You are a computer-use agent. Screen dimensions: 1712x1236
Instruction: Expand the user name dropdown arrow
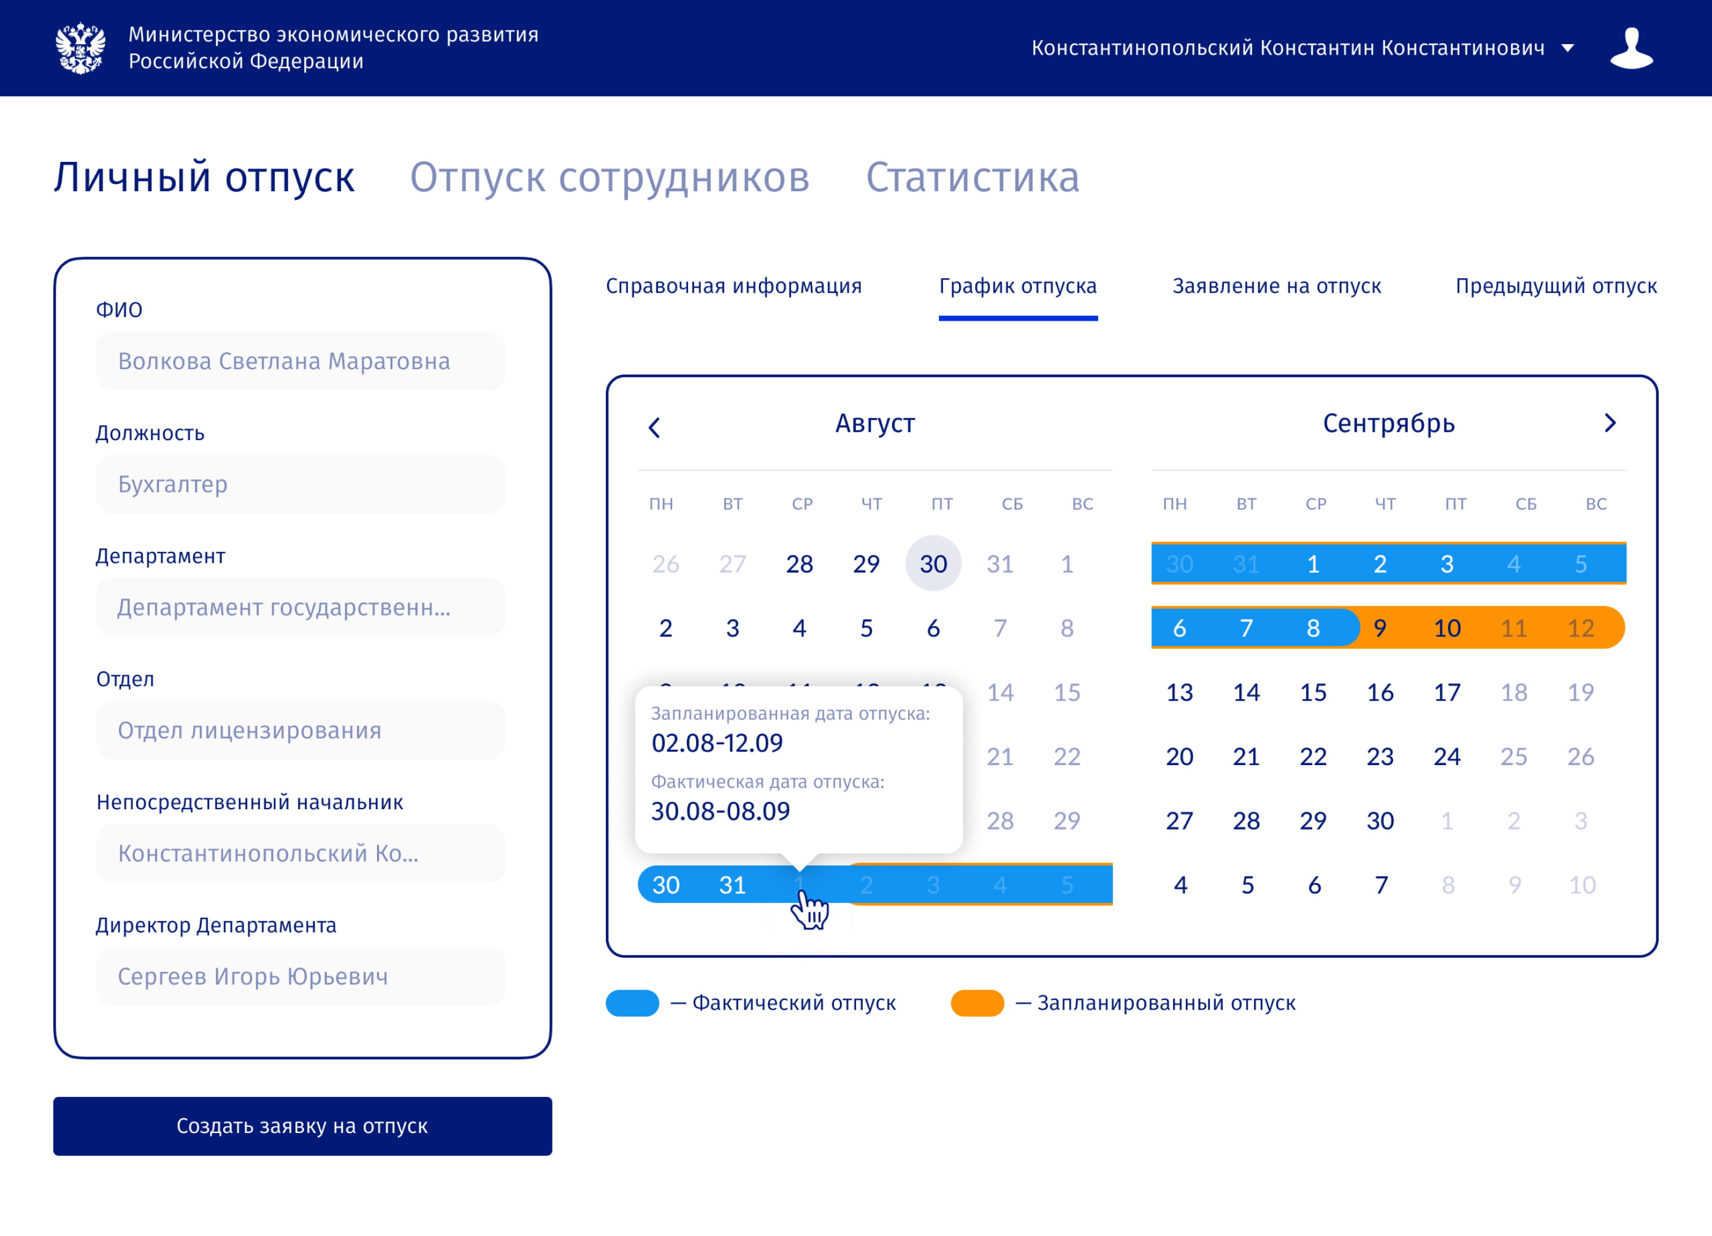[x=1568, y=48]
